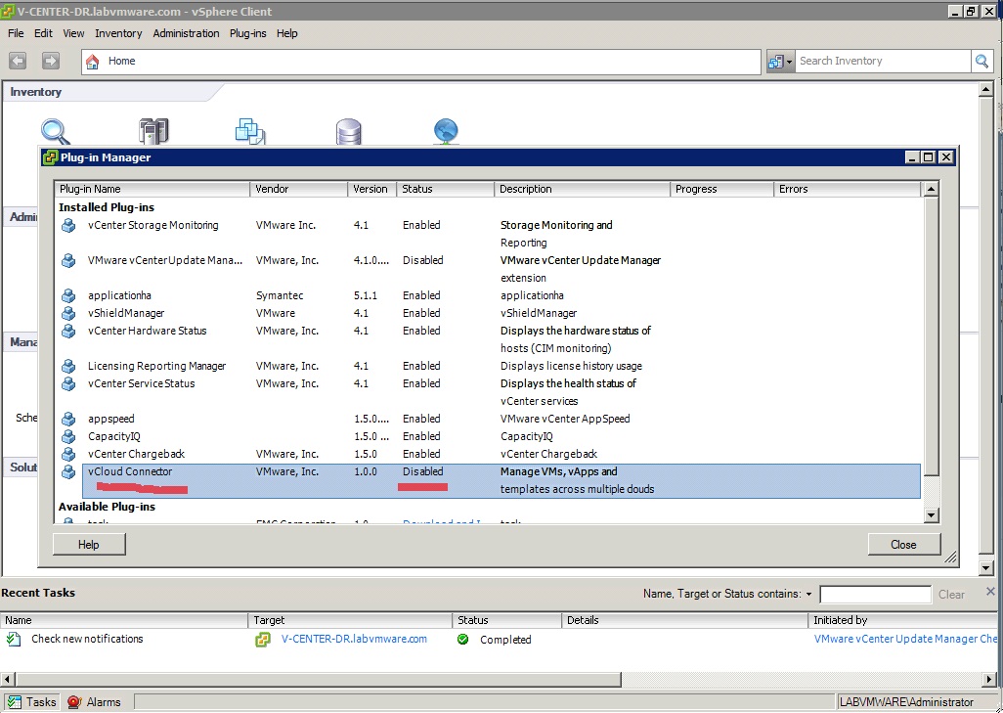
Task: Select vCenter Chargeback plug-in icon
Action: pyautogui.click(x=68, y=454)
